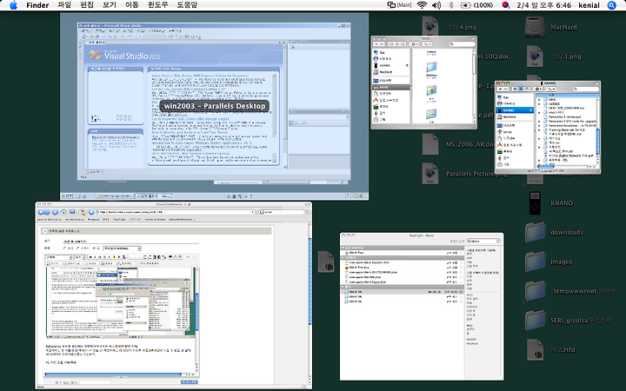Click the YouTube bookmark in browser
This screenshot has height=391, width=626.
(119, 220)
